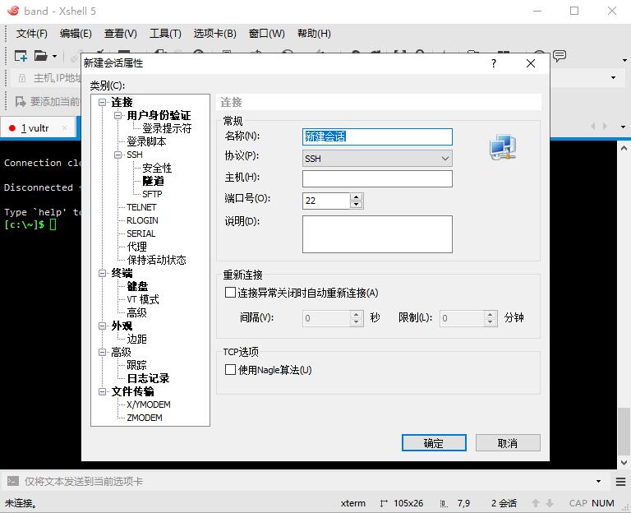This screenshot has height=513, width=631.
Task: Close the vultr tab with its x
Action: pyautogui.click(x=64, y=128)
